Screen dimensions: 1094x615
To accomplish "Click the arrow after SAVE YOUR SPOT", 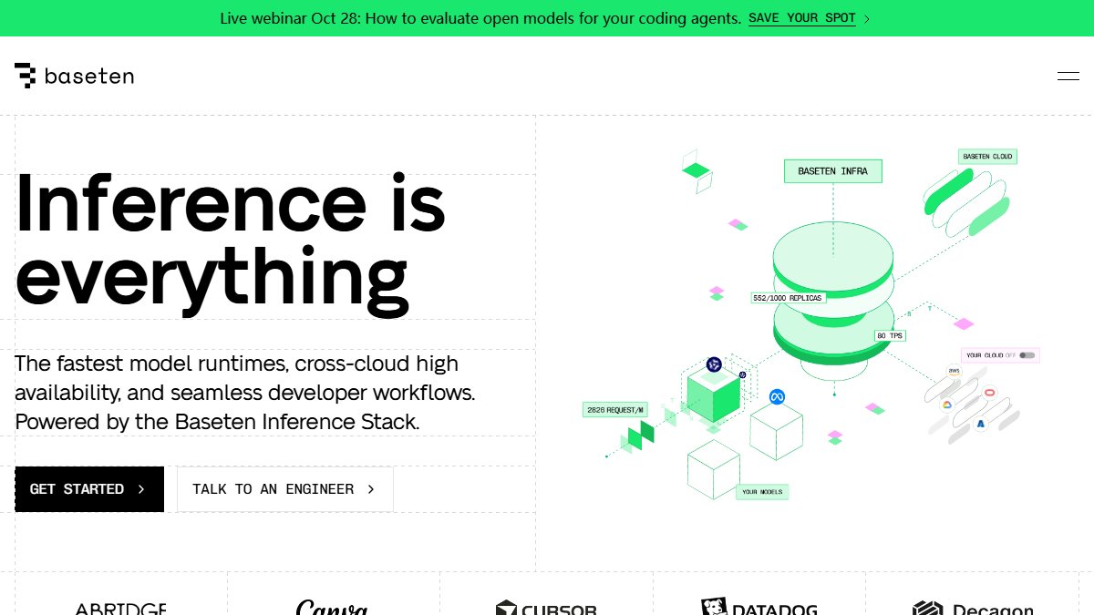I will (x=866, y=18).
